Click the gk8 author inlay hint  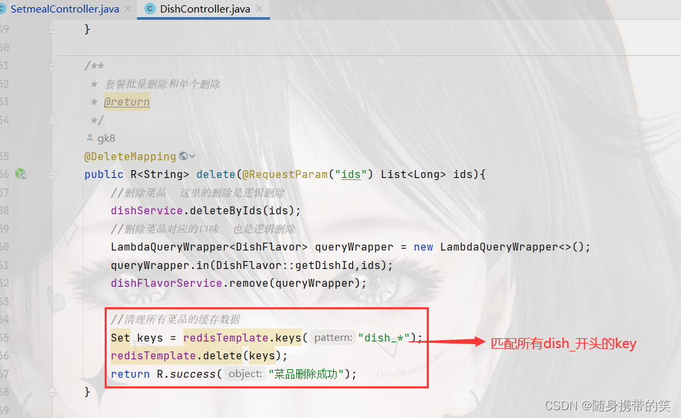(x=106, y=138)
